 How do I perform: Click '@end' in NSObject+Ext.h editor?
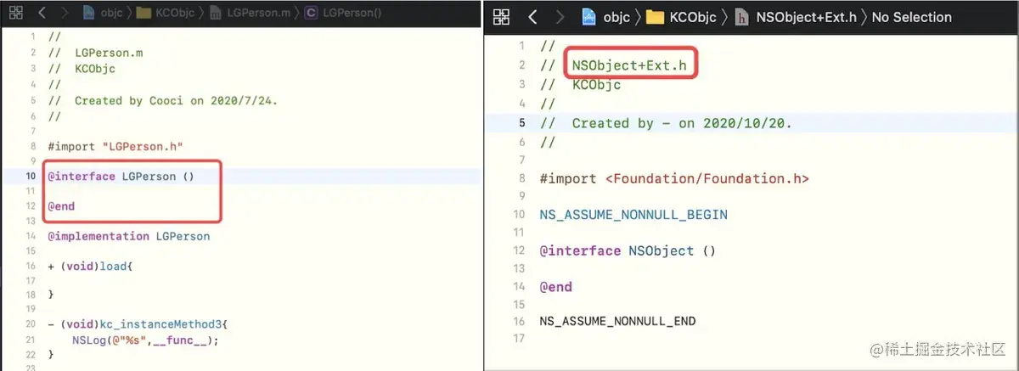(x=556, y=287)
